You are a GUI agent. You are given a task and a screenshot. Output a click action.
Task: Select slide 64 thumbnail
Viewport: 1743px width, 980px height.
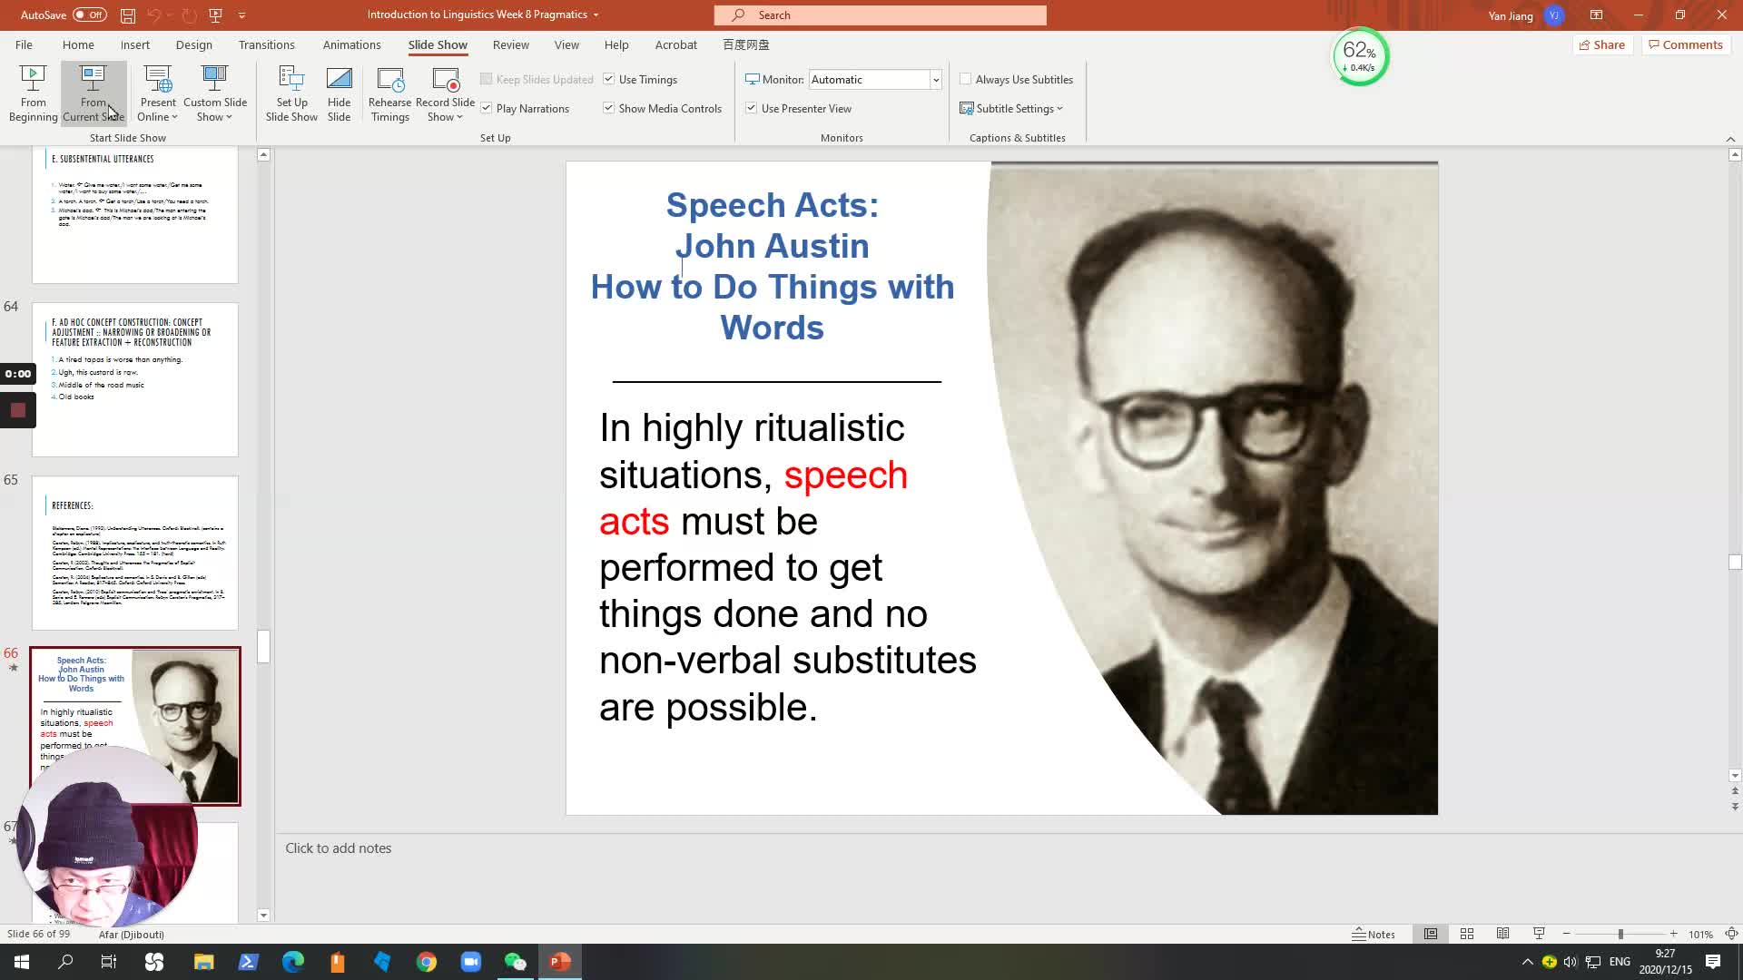pos(135,379)
